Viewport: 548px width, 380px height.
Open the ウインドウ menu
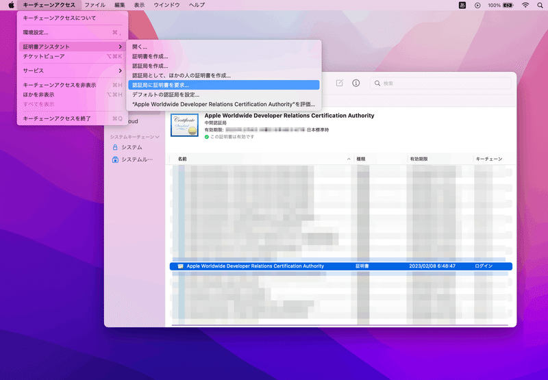pos(166,5)
